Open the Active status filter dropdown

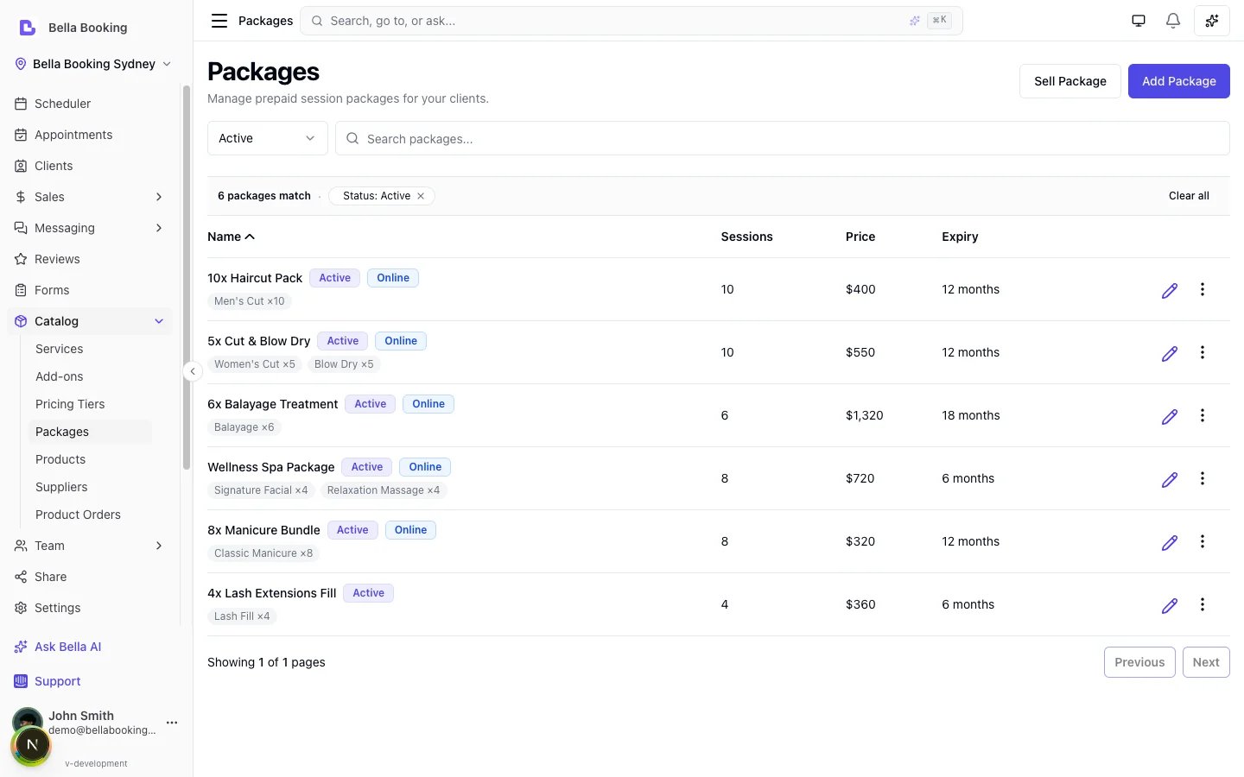(267, 138)
